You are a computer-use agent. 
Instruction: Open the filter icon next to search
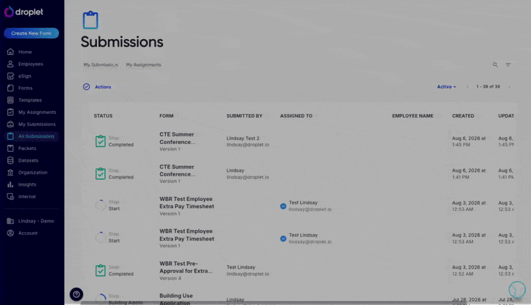508,64
